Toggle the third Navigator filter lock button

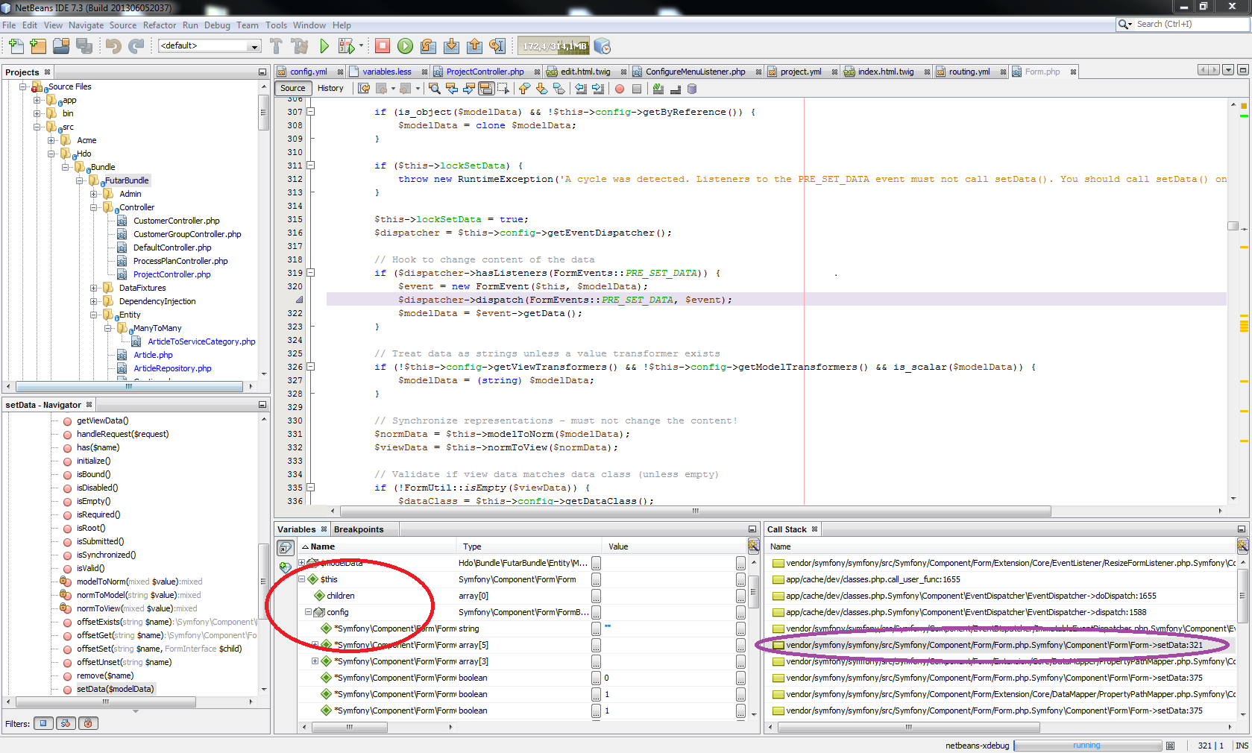88,723
